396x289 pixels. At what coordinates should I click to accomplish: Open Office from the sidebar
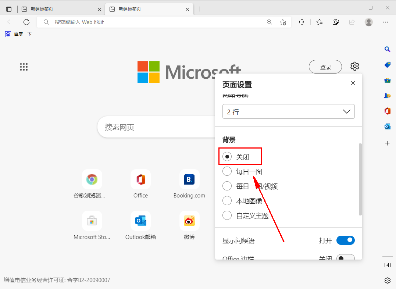tap(387, 111)
